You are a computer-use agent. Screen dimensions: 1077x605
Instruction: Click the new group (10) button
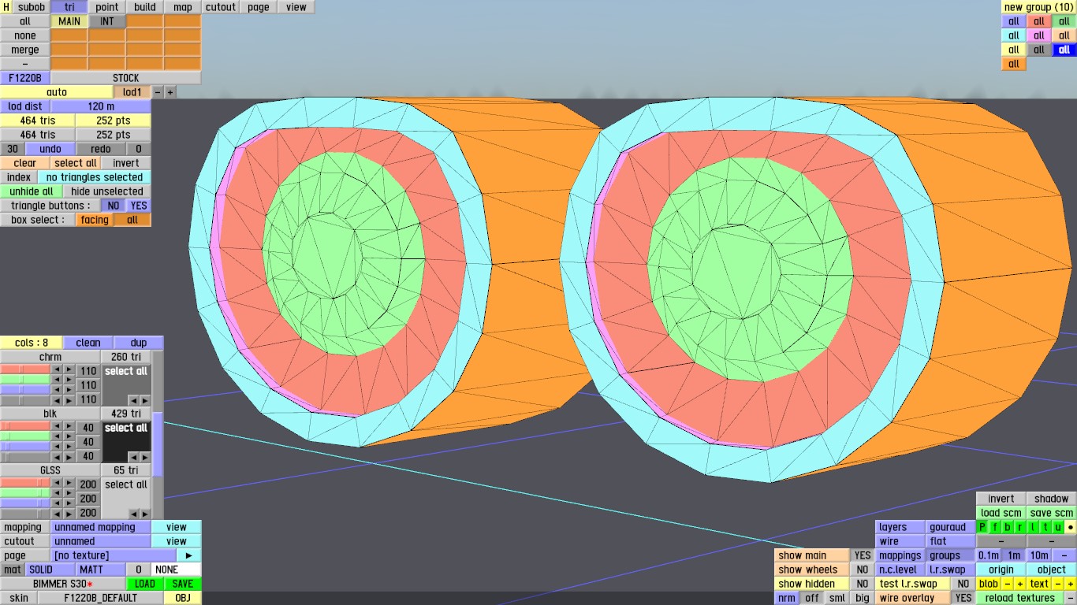pyautogui.click(x=1039, y=7)
